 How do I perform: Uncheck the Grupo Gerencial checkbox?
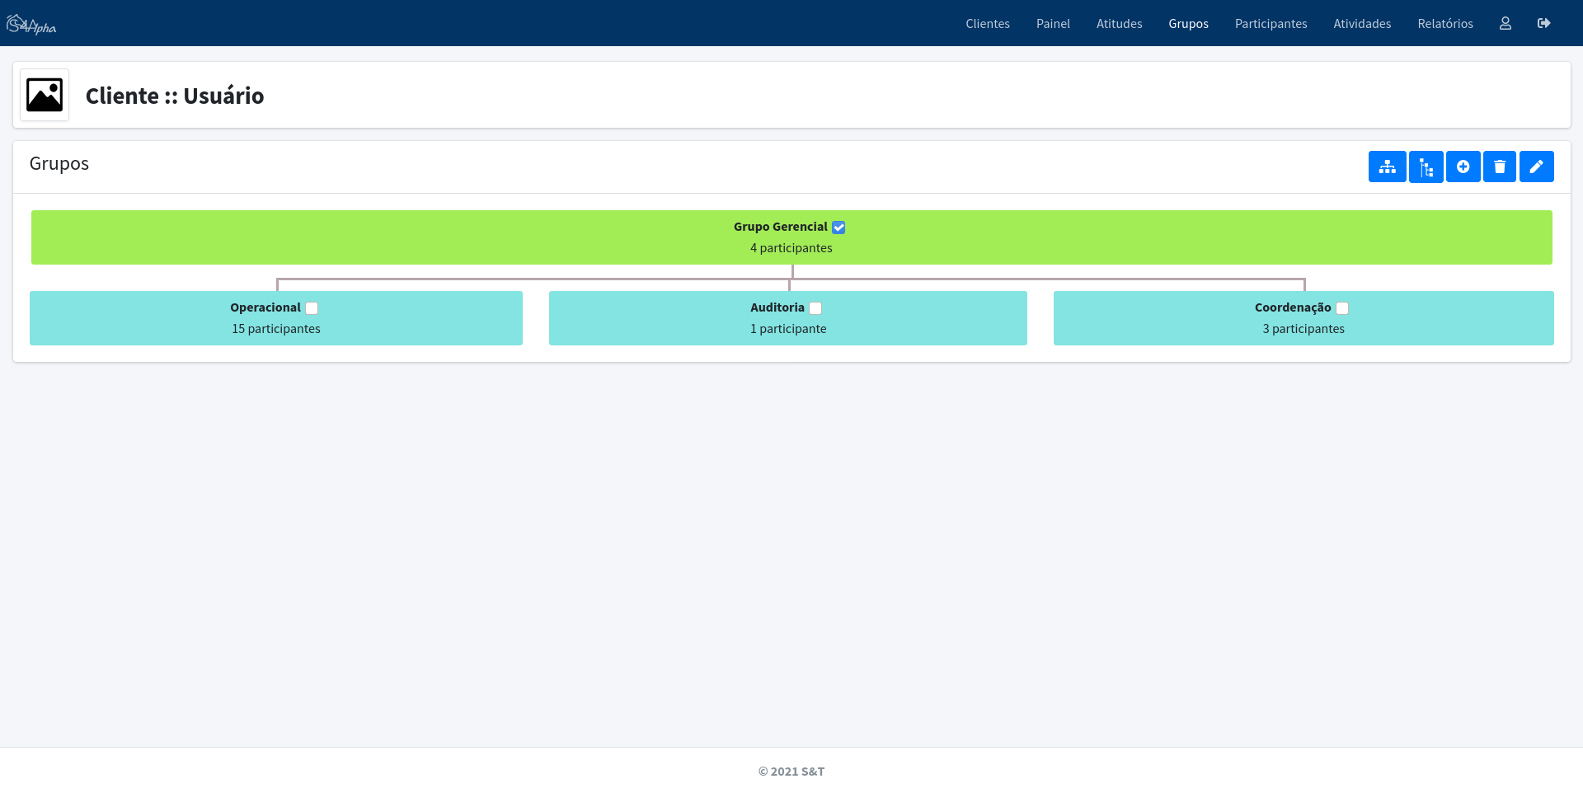pos(838,228)
